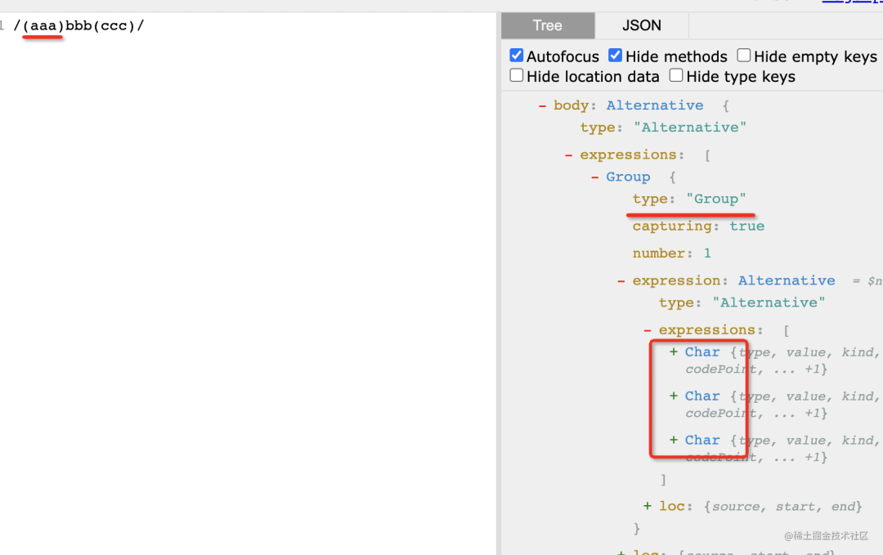Image resolution: width=883 pixels, height=555 pixels.
Task: Click the type "Alternative" under body
Action: tap(690, 128)
